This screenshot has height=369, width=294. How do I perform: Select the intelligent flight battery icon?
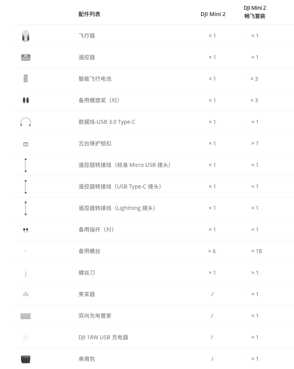(26, 78)
